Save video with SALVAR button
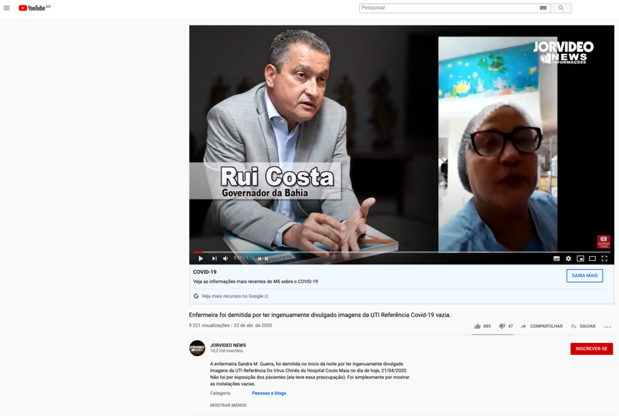The height and width of the screenshot is (416, 619). [583, 326]
